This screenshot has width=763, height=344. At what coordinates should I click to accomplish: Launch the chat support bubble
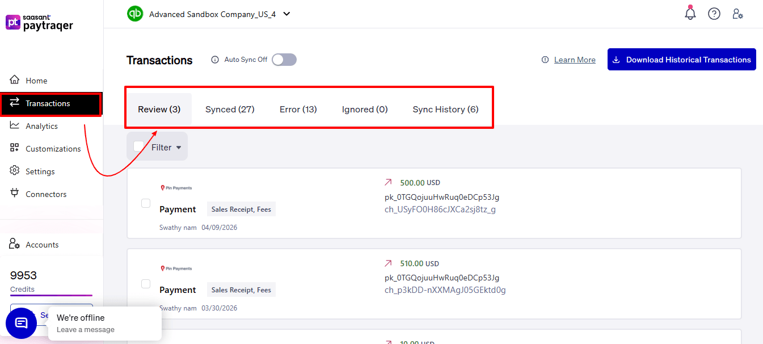tap(21, 322)
